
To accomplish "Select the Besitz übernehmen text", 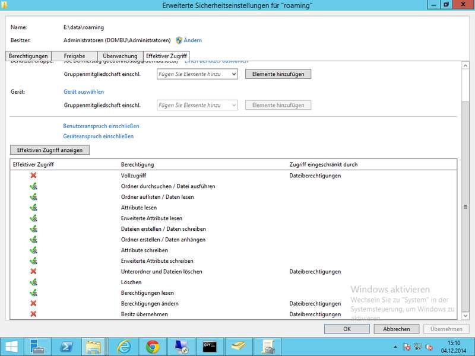I will [144, 314].
